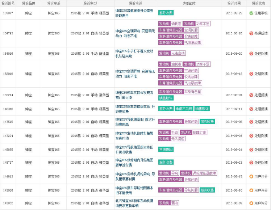
Task: Click the 汽油泵故障 tag in row 154793
Action: point(180,42)
